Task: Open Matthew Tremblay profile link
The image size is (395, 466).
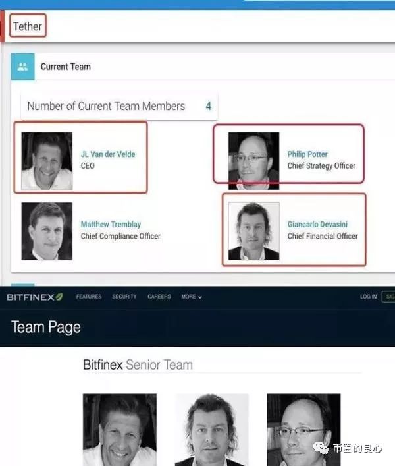Action: [111, 224]
